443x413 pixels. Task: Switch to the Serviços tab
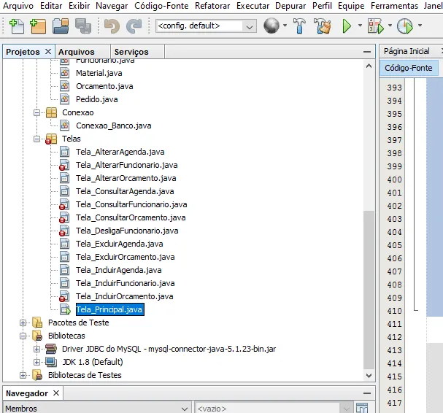(131, 52)
